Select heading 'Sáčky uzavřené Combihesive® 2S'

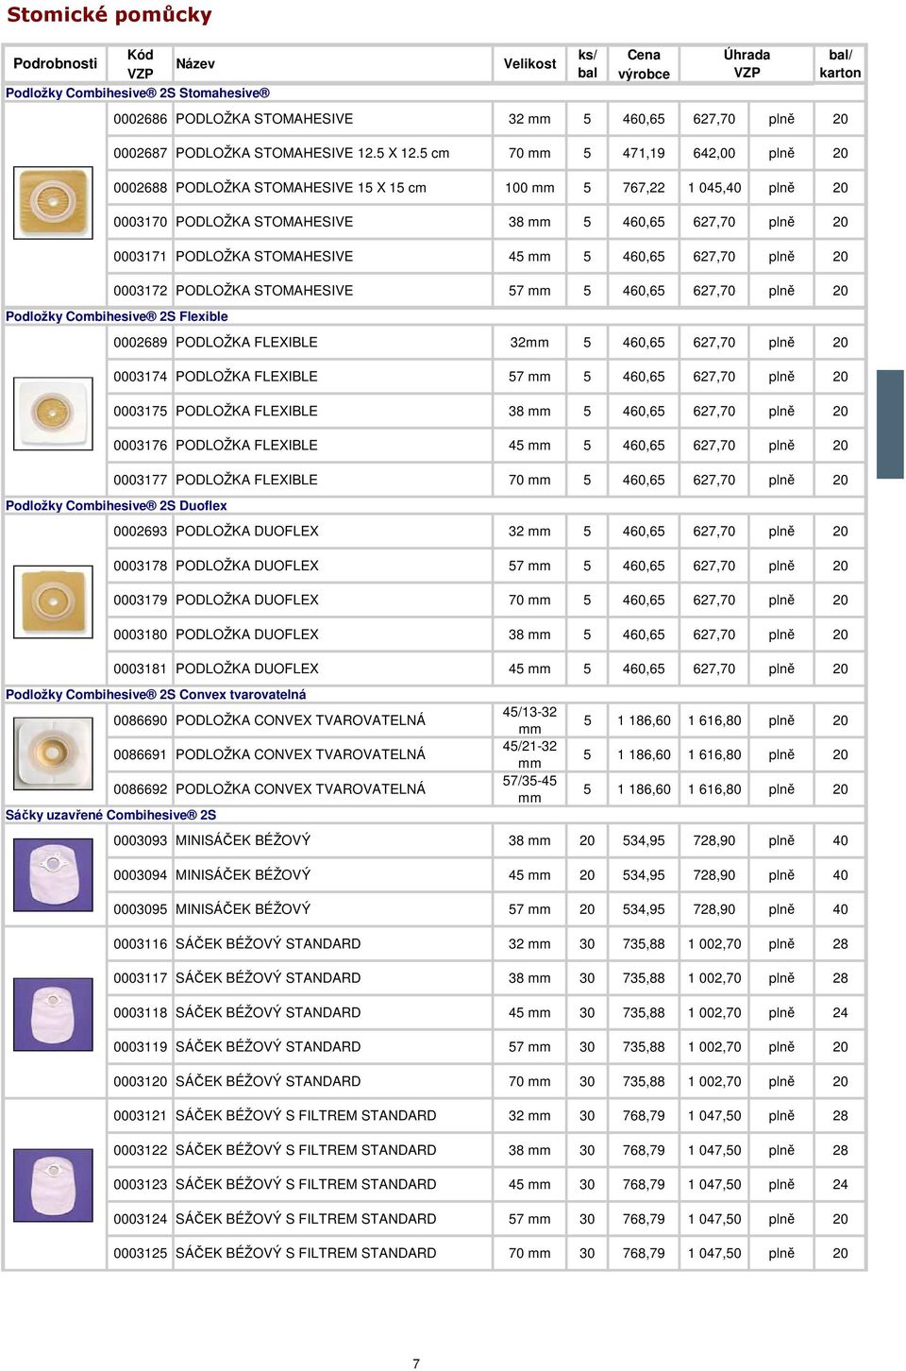click(x=110, y=815)
